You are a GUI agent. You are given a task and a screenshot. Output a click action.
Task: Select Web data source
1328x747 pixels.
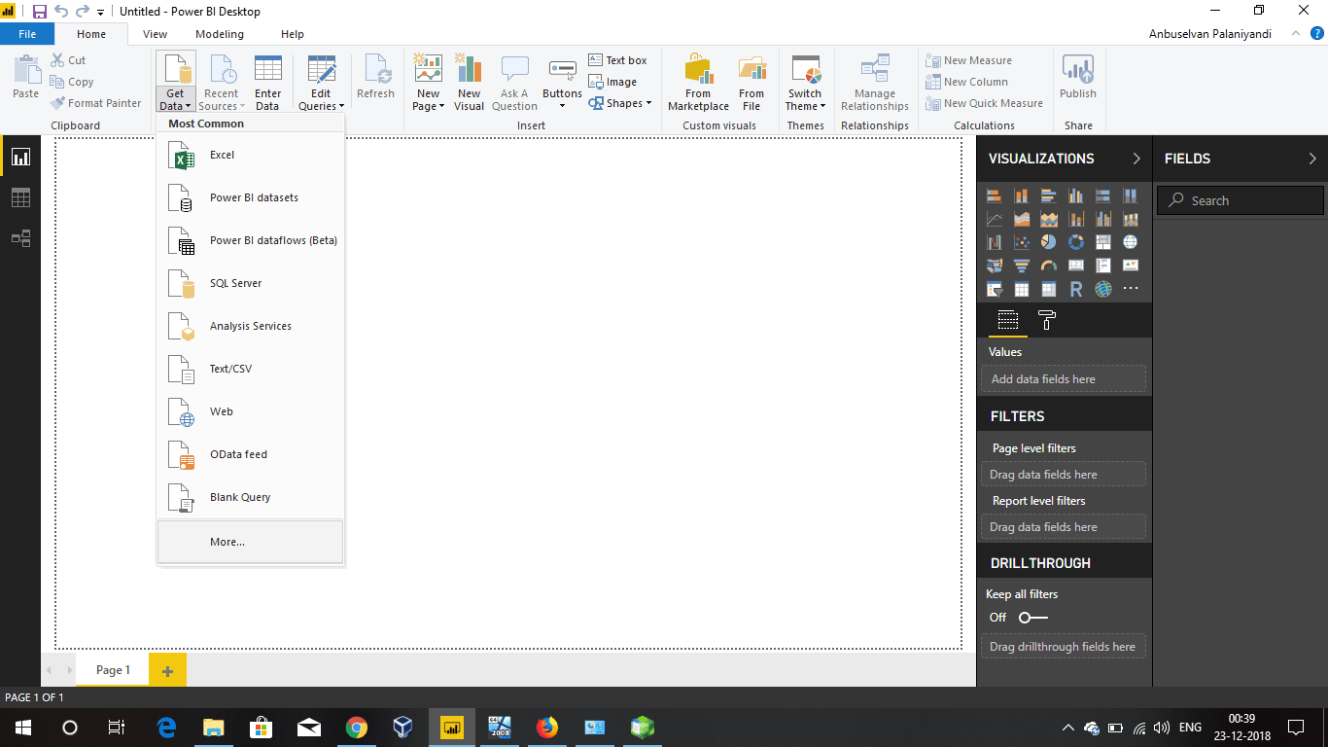[x=250, y=411]
